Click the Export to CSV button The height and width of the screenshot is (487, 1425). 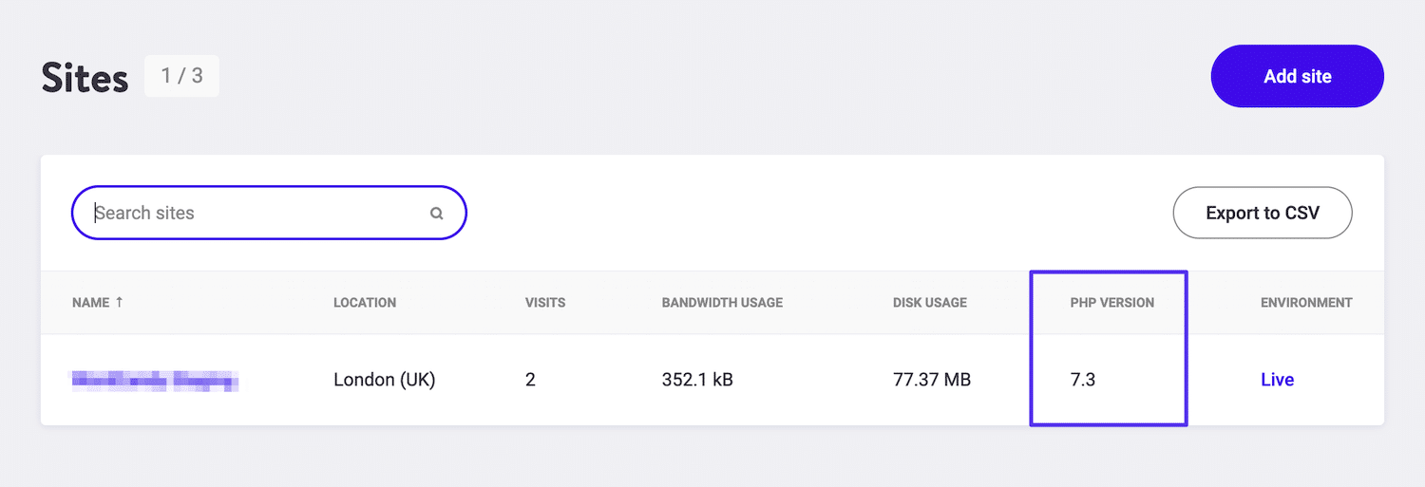1262,213
